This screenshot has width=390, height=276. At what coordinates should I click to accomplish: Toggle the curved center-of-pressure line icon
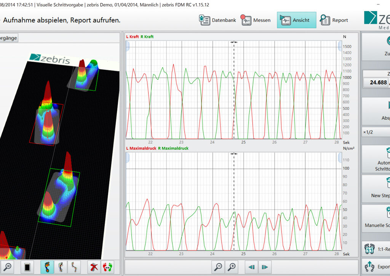73,267
